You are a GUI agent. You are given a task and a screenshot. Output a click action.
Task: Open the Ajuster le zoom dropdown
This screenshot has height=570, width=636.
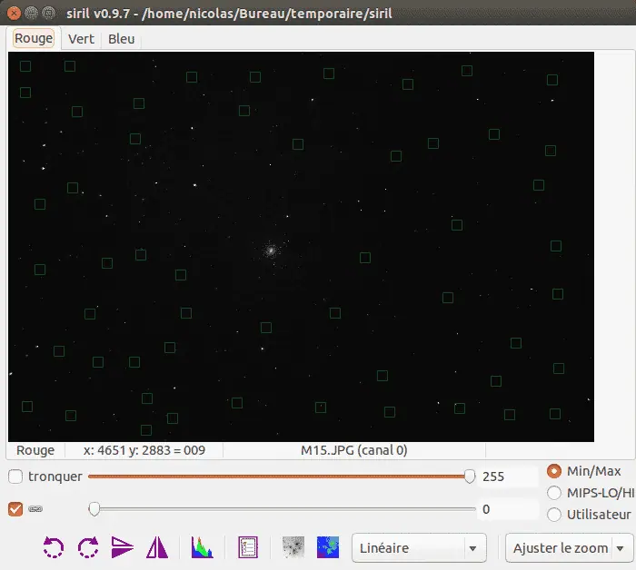(x=569, y=547)
